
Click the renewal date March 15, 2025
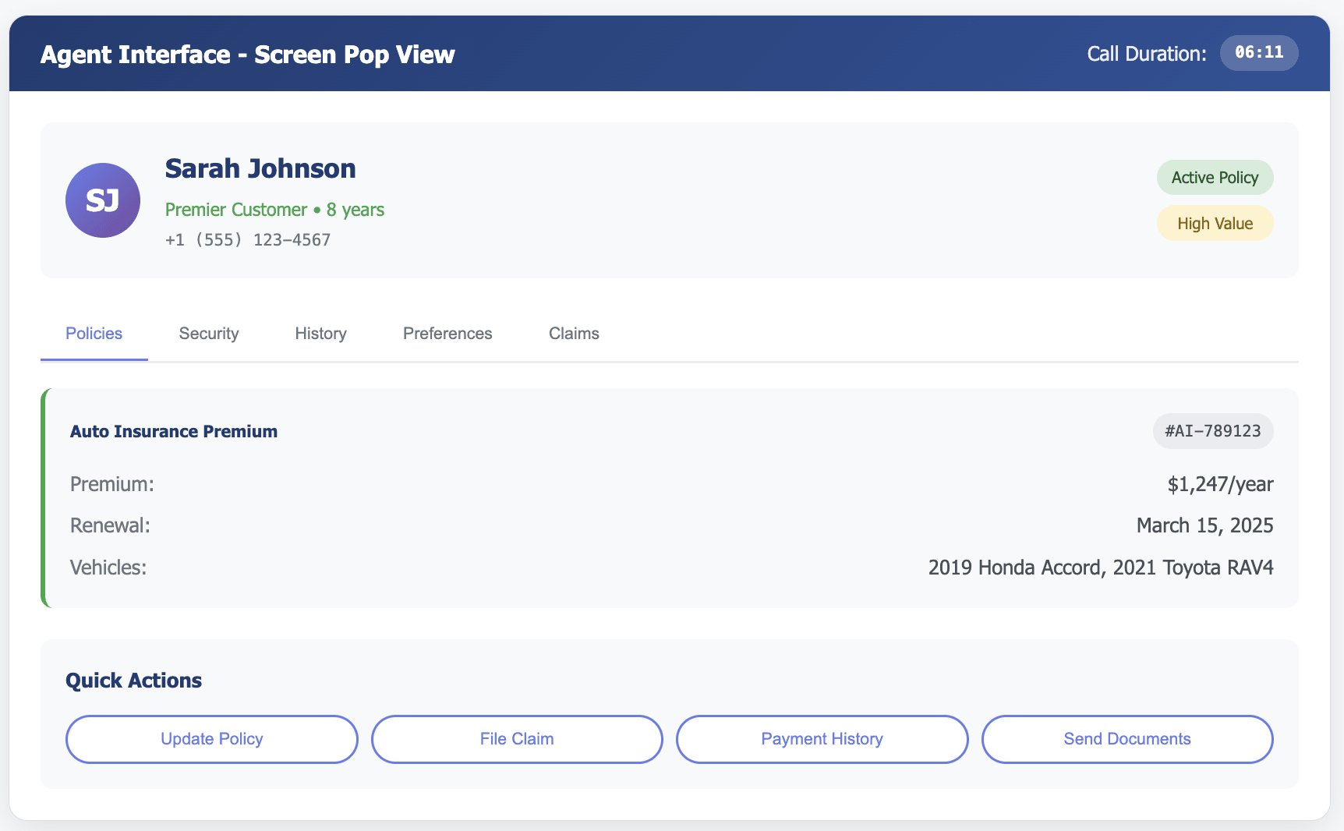(1204, 525)
